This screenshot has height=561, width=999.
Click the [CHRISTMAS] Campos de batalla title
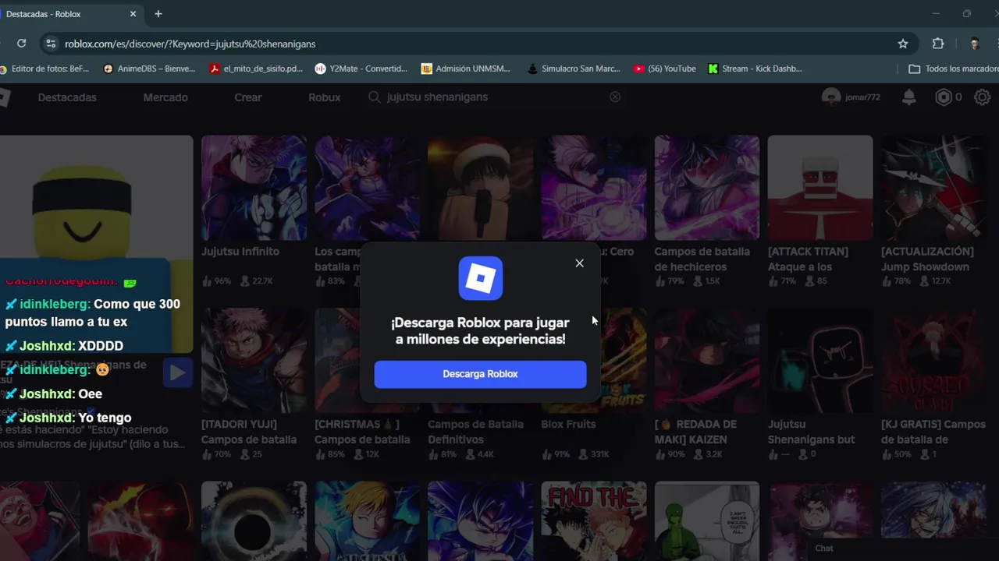pos(362,432)
